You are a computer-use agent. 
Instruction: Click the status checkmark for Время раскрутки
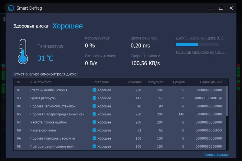tap(94, 98)
